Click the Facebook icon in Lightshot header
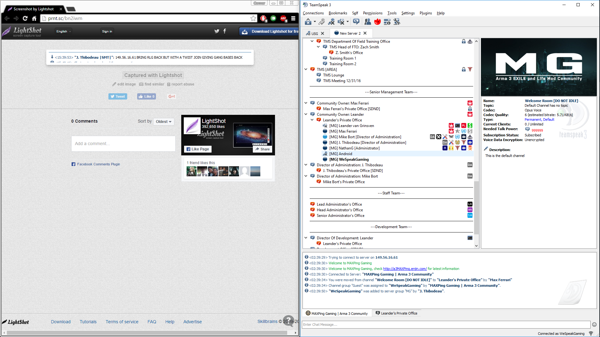 pyautogui.click(x=225, y=31)
